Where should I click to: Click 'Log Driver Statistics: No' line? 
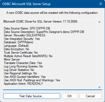pyautogui.click(x=19, y=70)
